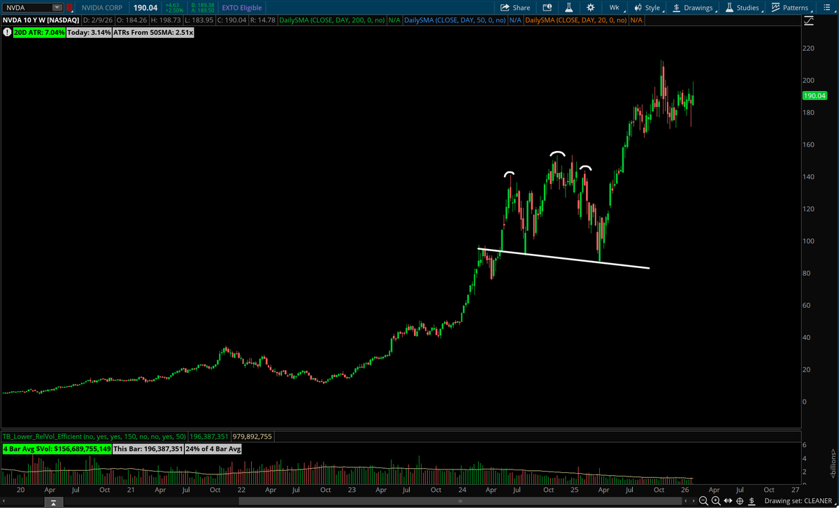Click the large 190.04 last price in header
The width and height of the screenshot is (839, 508).
145,8
